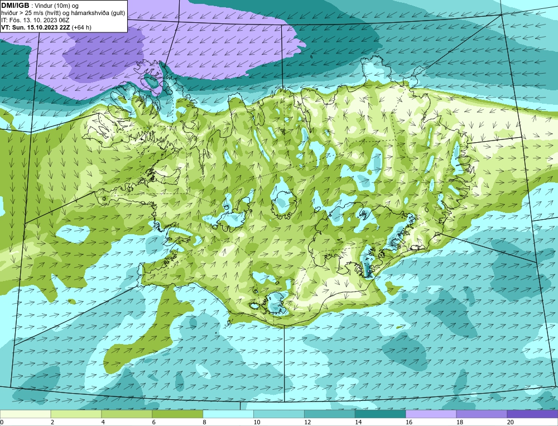Select the light yellow-green 2–4 m/s legend swatch

(x=76, y=414)
